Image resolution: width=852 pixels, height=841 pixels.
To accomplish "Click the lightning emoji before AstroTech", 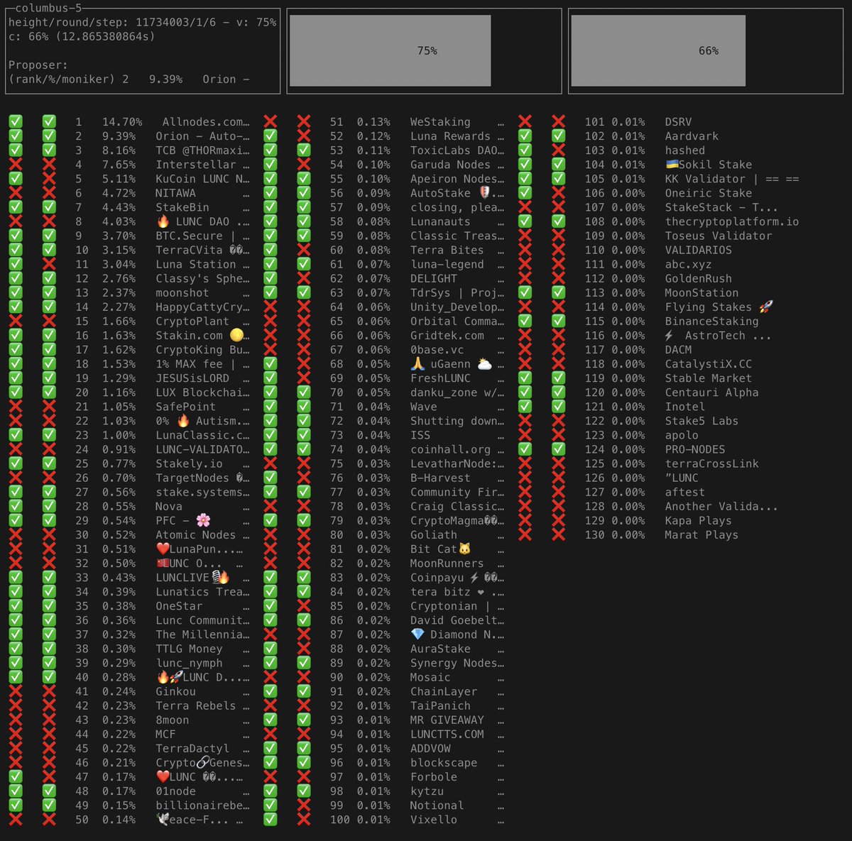I will coord(669,335).
